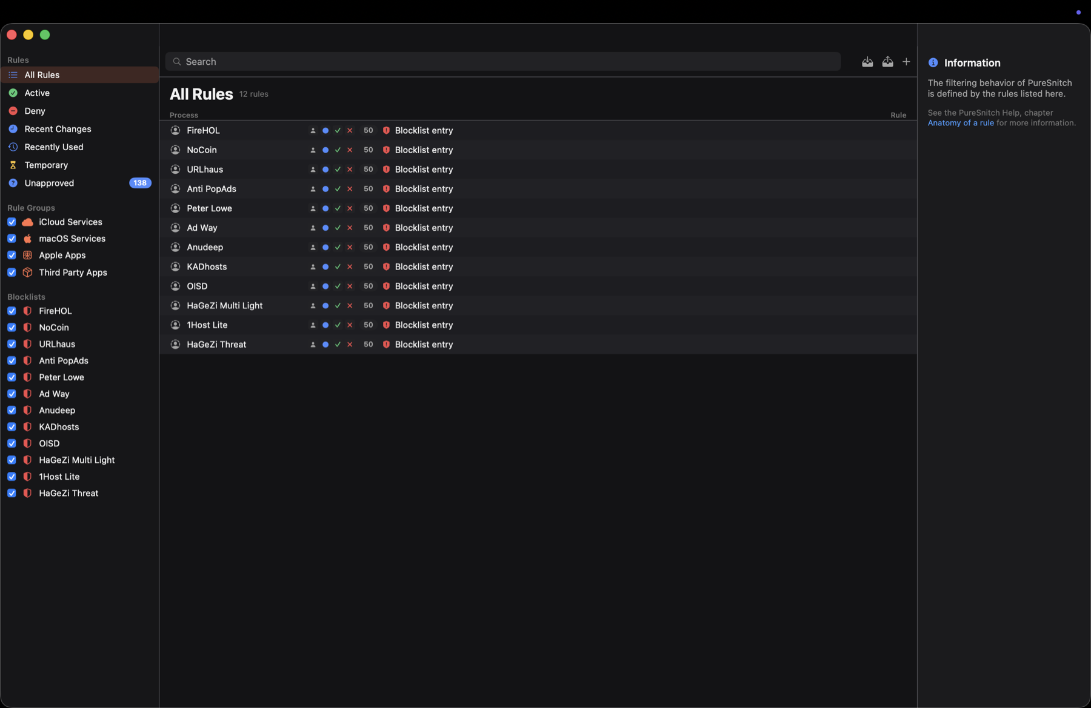Toggle Third Party Apps checkbox

coord(12,273)
